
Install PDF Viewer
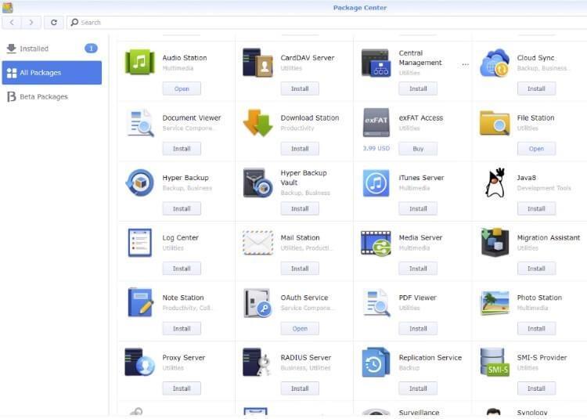click(418, 328)
